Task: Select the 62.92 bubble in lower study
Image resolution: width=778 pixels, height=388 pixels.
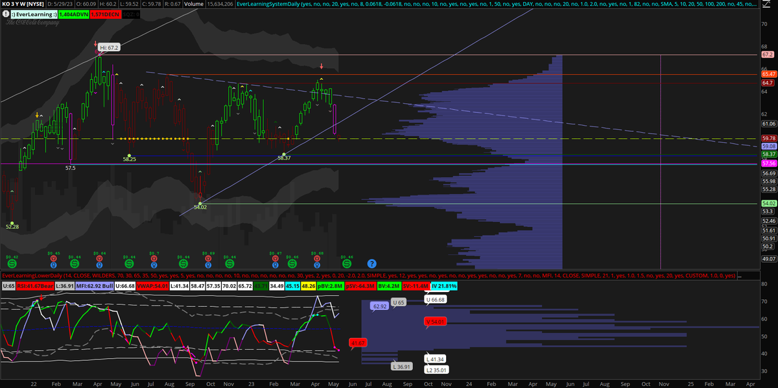Action: [379, 305]
